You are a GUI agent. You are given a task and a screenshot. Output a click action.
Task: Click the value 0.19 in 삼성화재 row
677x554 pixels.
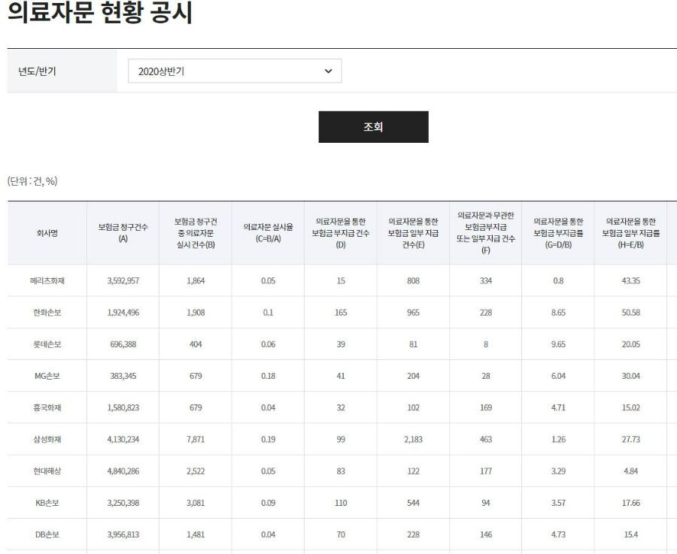[x=268, y=439]
